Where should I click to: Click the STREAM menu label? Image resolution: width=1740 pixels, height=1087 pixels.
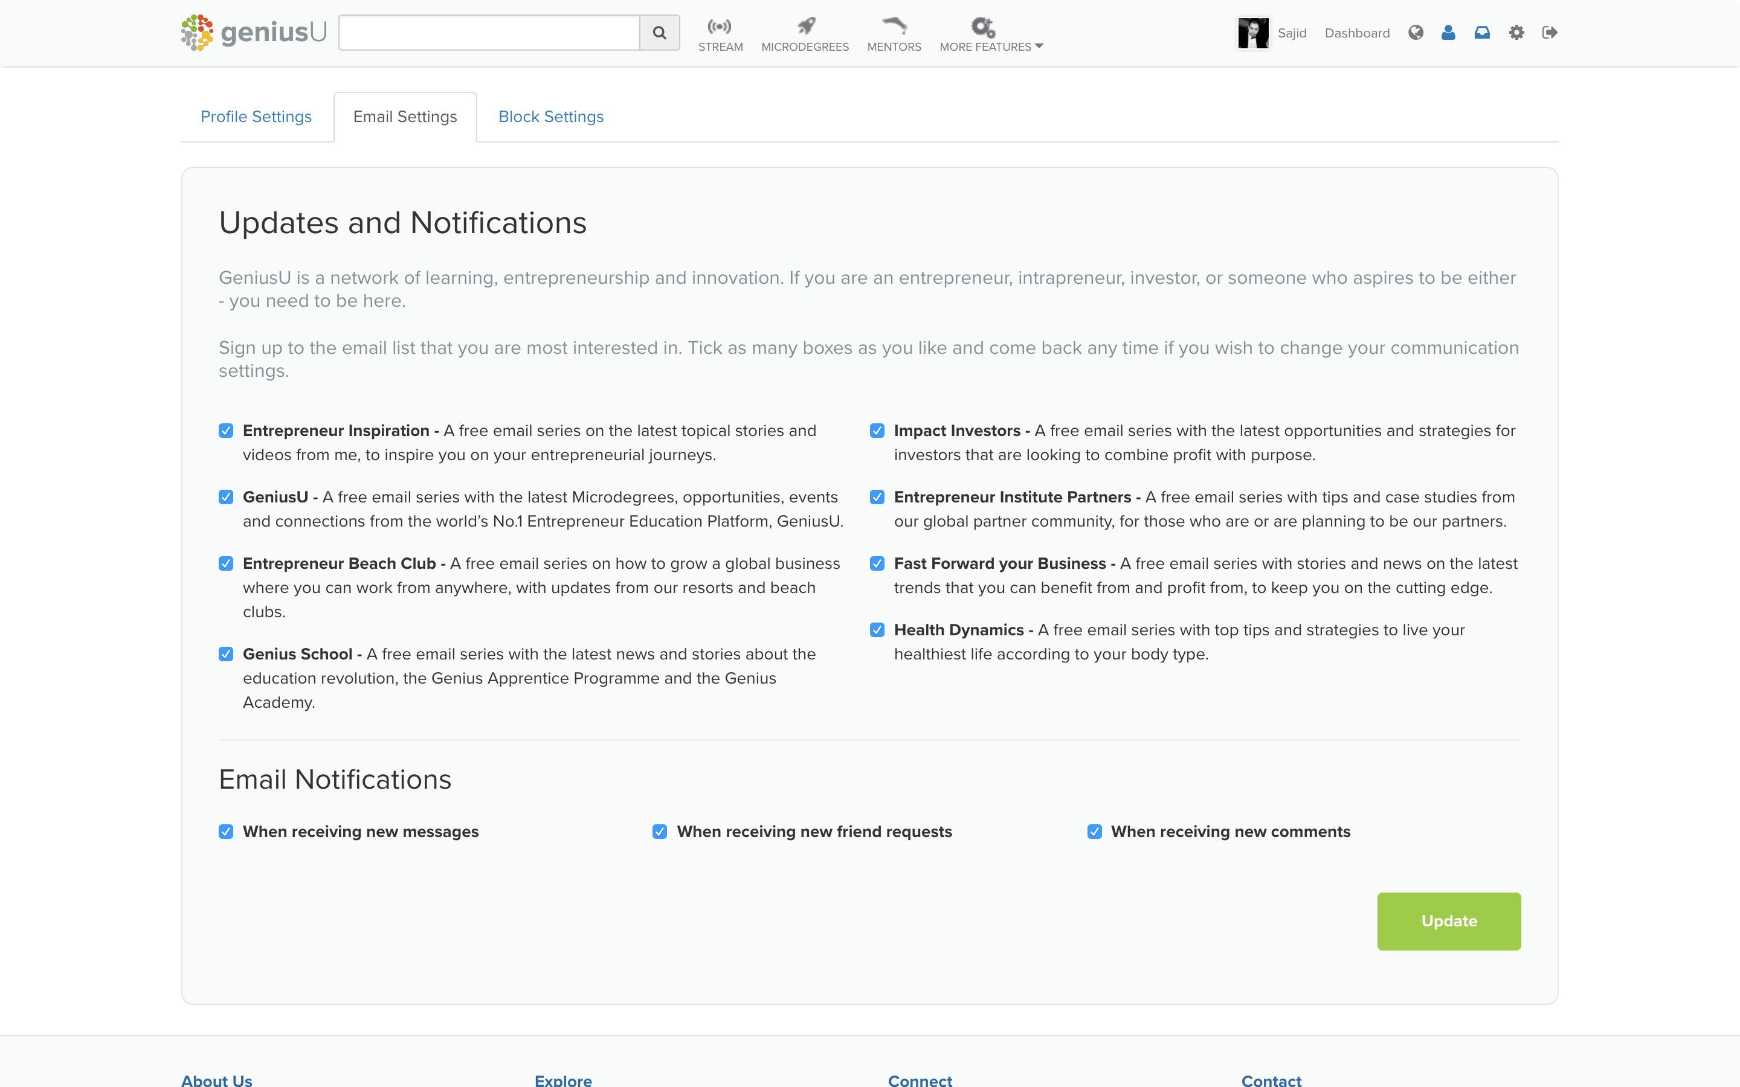coord(720,46)
